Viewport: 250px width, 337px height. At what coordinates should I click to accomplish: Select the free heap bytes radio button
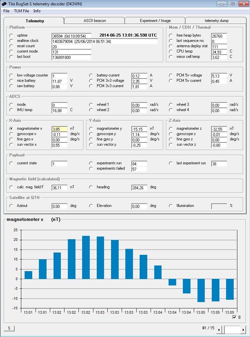coord(171,36)
